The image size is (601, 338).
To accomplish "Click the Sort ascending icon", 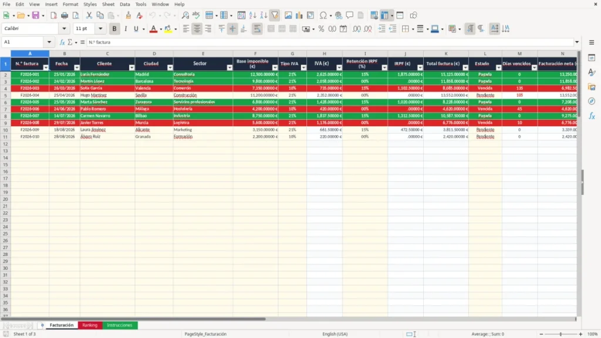I will point(252,15).
